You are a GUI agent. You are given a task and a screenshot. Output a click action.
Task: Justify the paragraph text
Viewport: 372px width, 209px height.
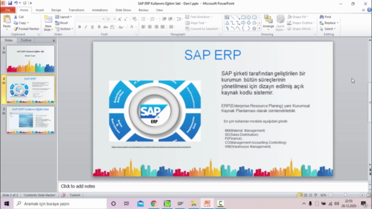point(163,27)
